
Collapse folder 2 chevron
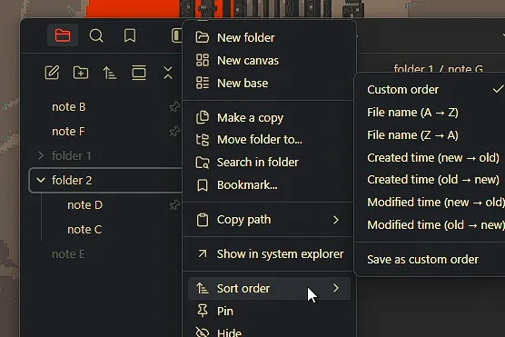(x=41, y=180)
